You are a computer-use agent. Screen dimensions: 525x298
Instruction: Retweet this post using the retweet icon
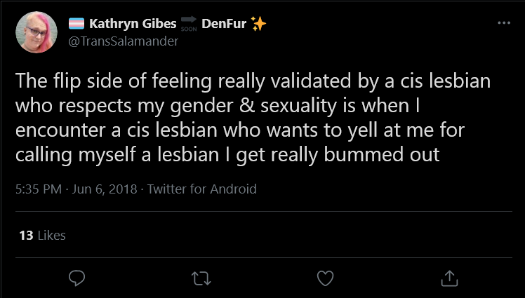(201, 278)
